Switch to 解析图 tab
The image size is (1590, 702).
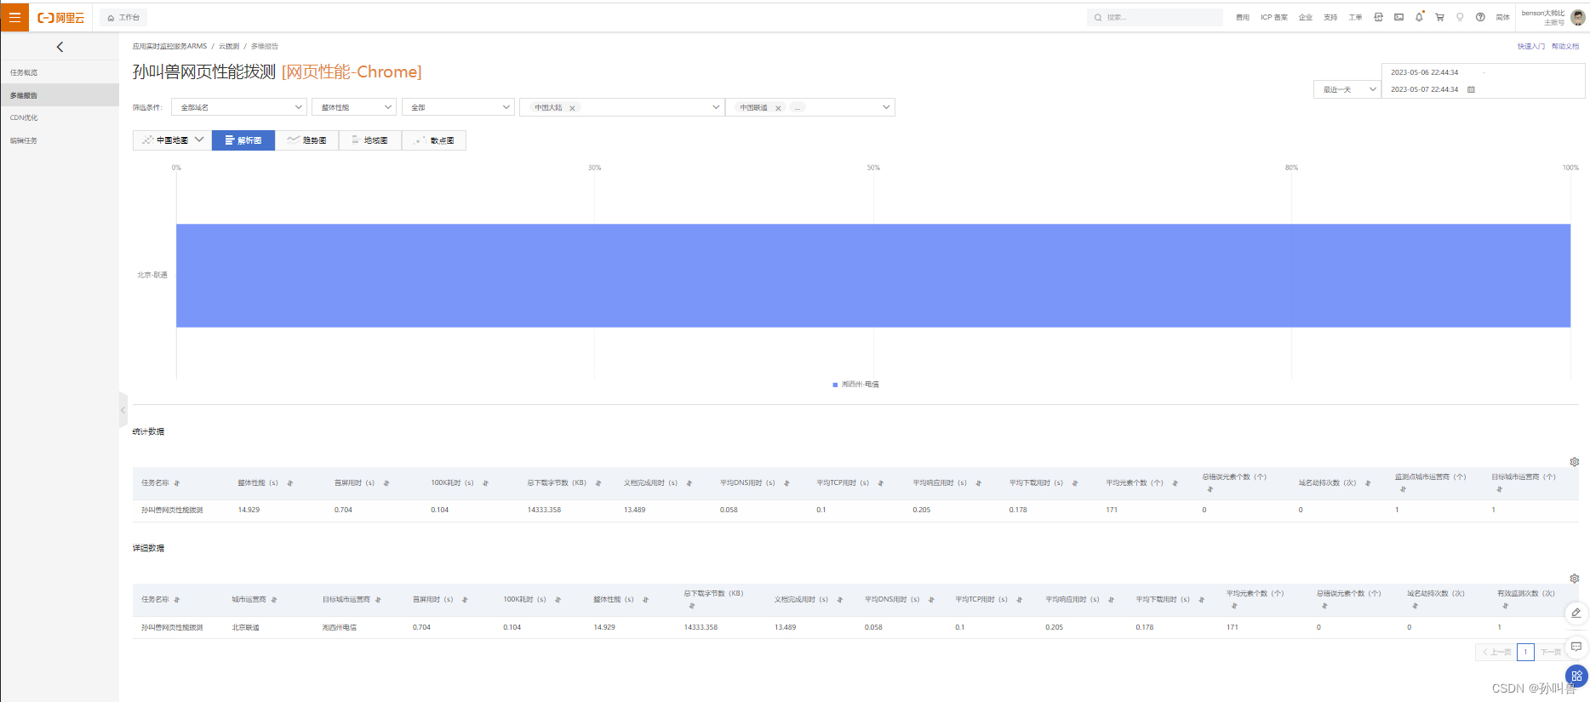click(x=243, y=140)
